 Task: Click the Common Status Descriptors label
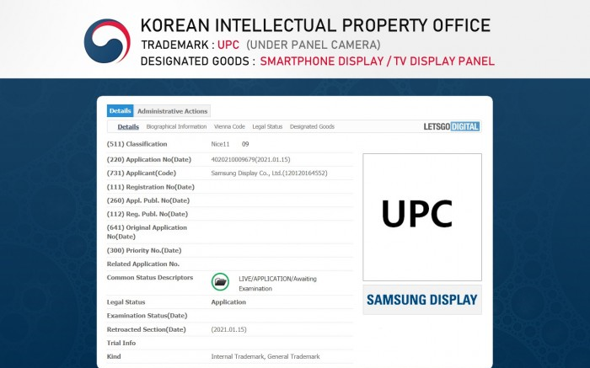(150, 277)
